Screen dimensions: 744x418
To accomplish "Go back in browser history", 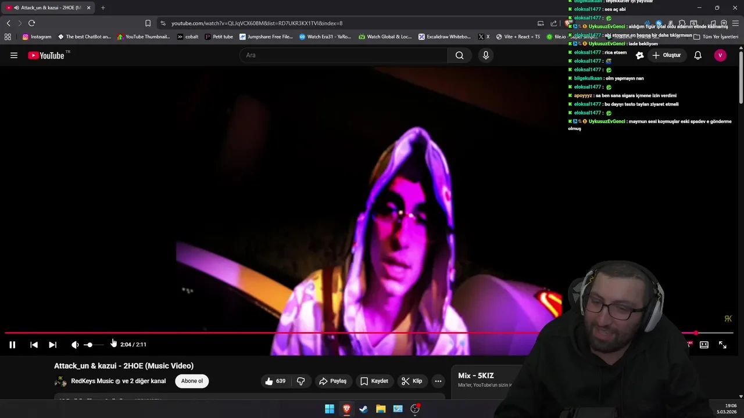I will click(x=8, y=23).
